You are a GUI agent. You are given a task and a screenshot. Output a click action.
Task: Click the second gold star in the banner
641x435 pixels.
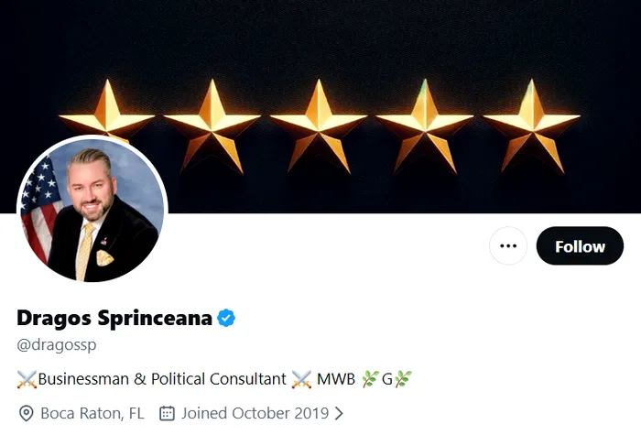pos(212,121)
